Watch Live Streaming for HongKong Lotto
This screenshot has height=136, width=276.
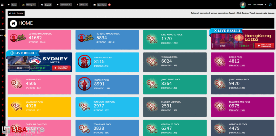coord(264,46)
